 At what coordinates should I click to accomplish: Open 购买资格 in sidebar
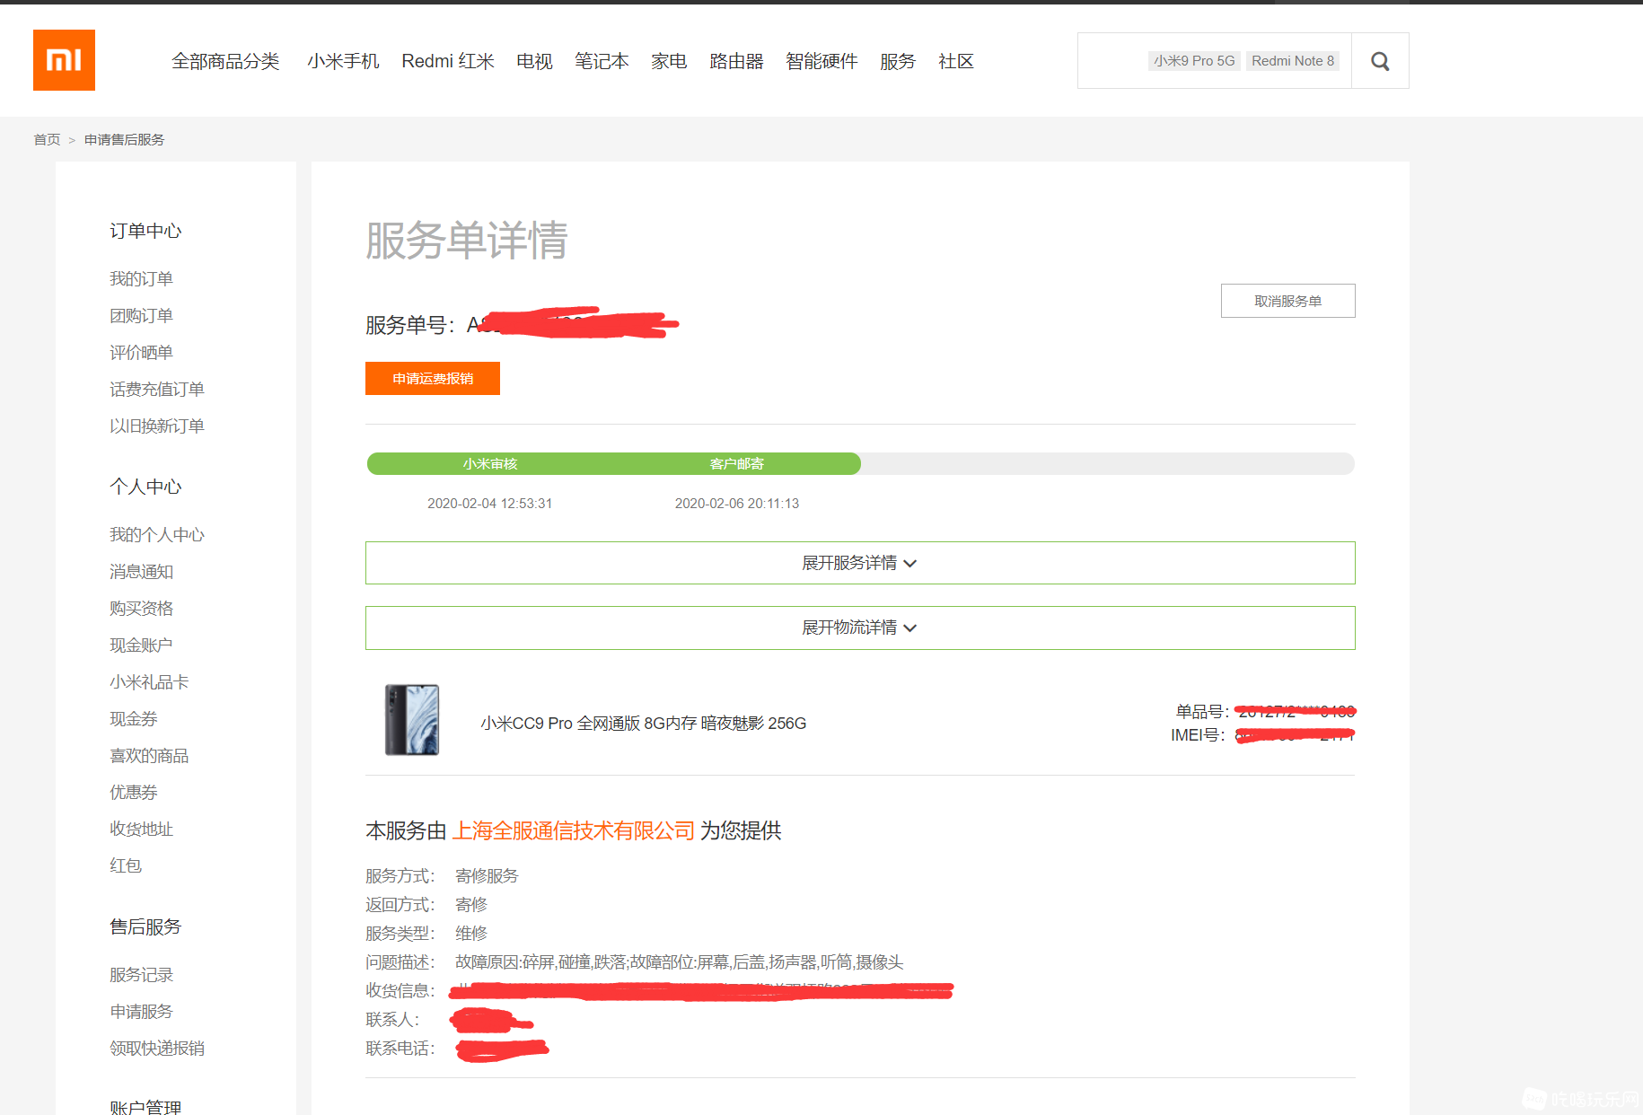[141, 609]
